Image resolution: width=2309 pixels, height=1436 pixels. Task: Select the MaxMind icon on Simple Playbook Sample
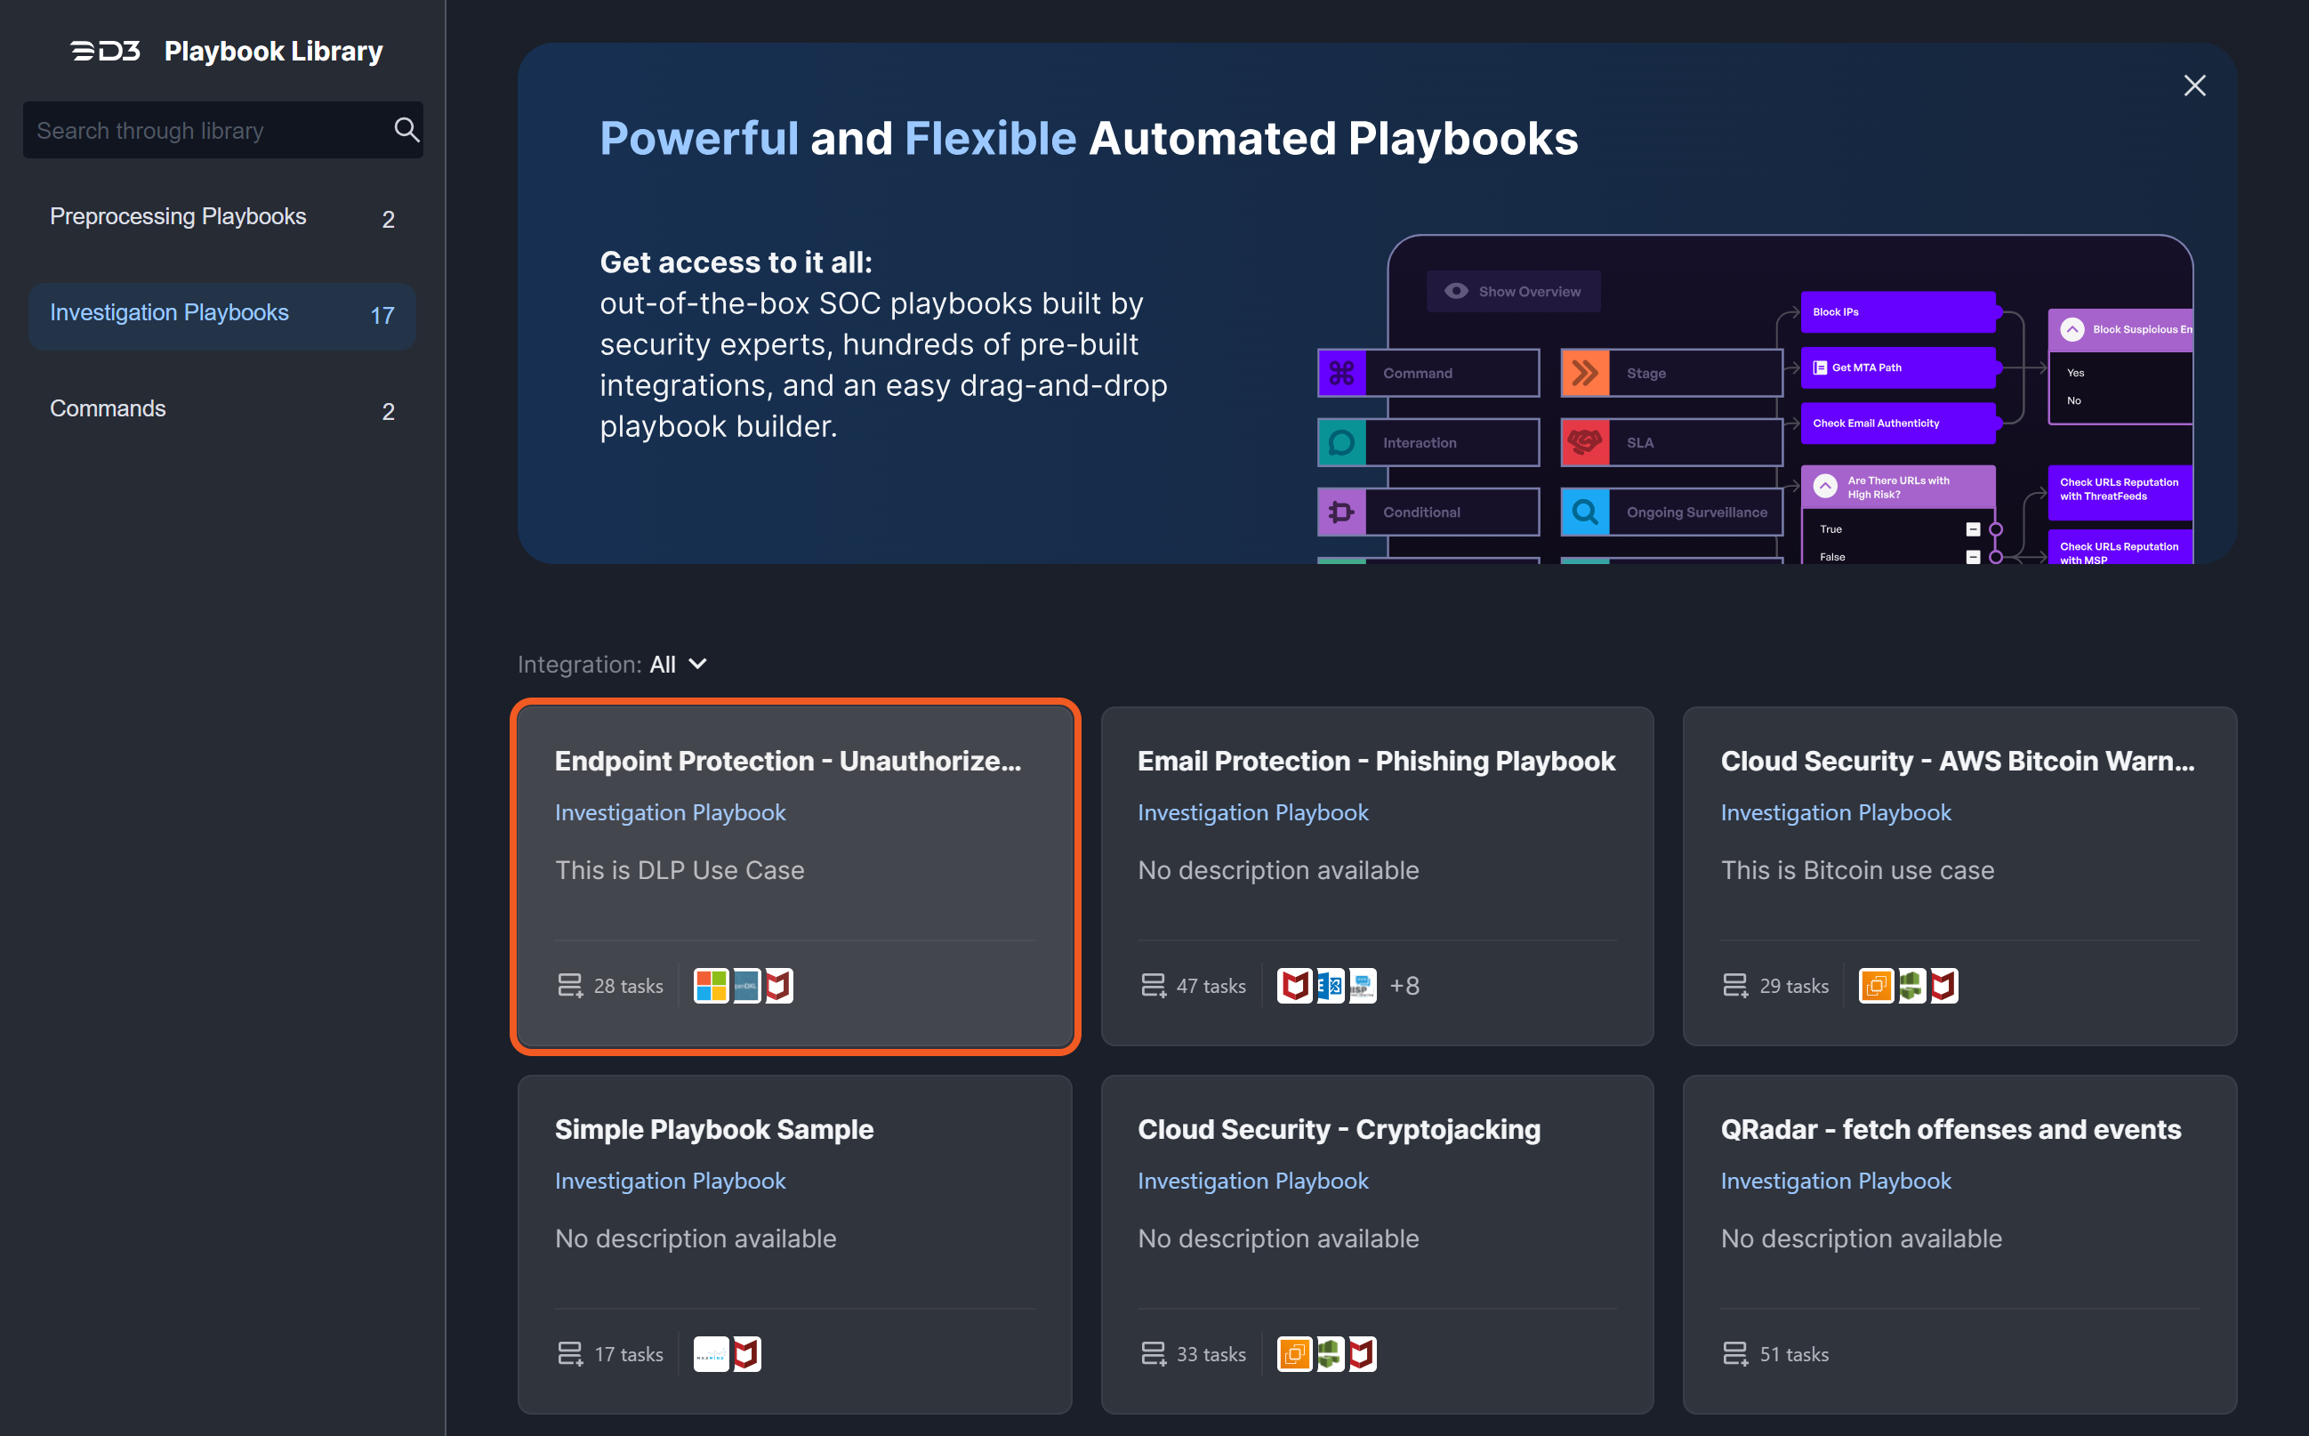[x=710, y=1353]
